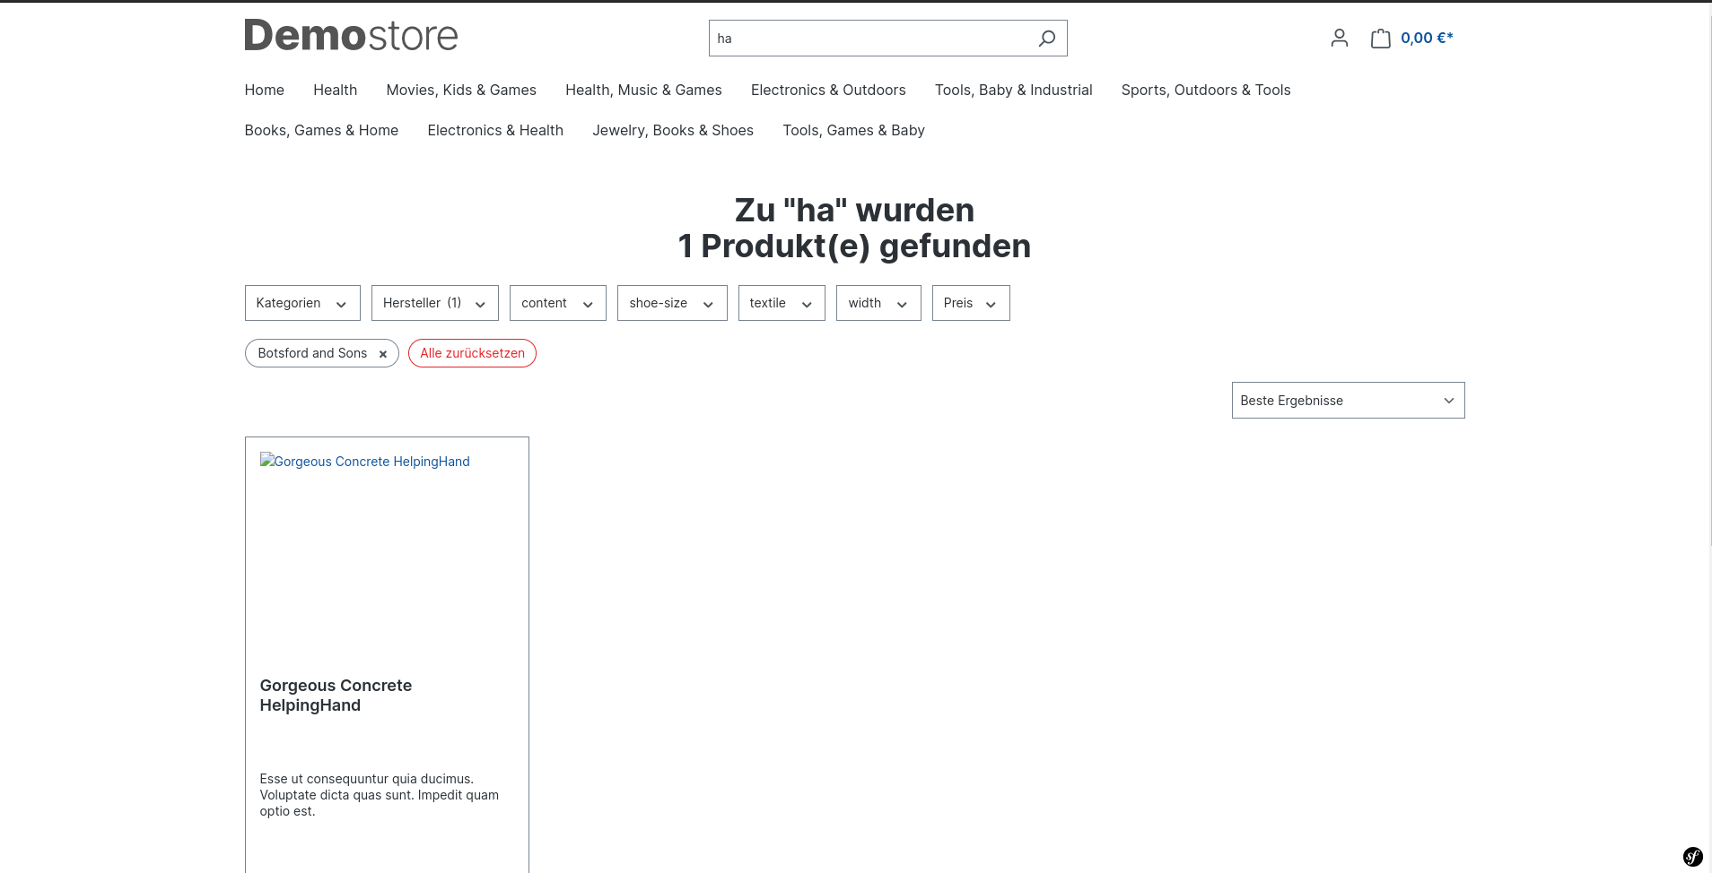
Task: Open the shopping cart icon
Action: point(1381,38)
